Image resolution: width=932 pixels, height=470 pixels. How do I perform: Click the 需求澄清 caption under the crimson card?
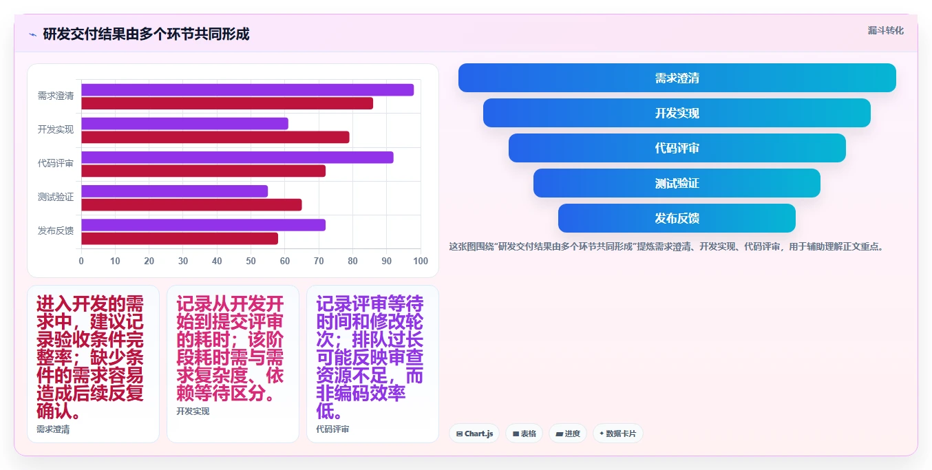pyautogui.click(x=53, y=429)
